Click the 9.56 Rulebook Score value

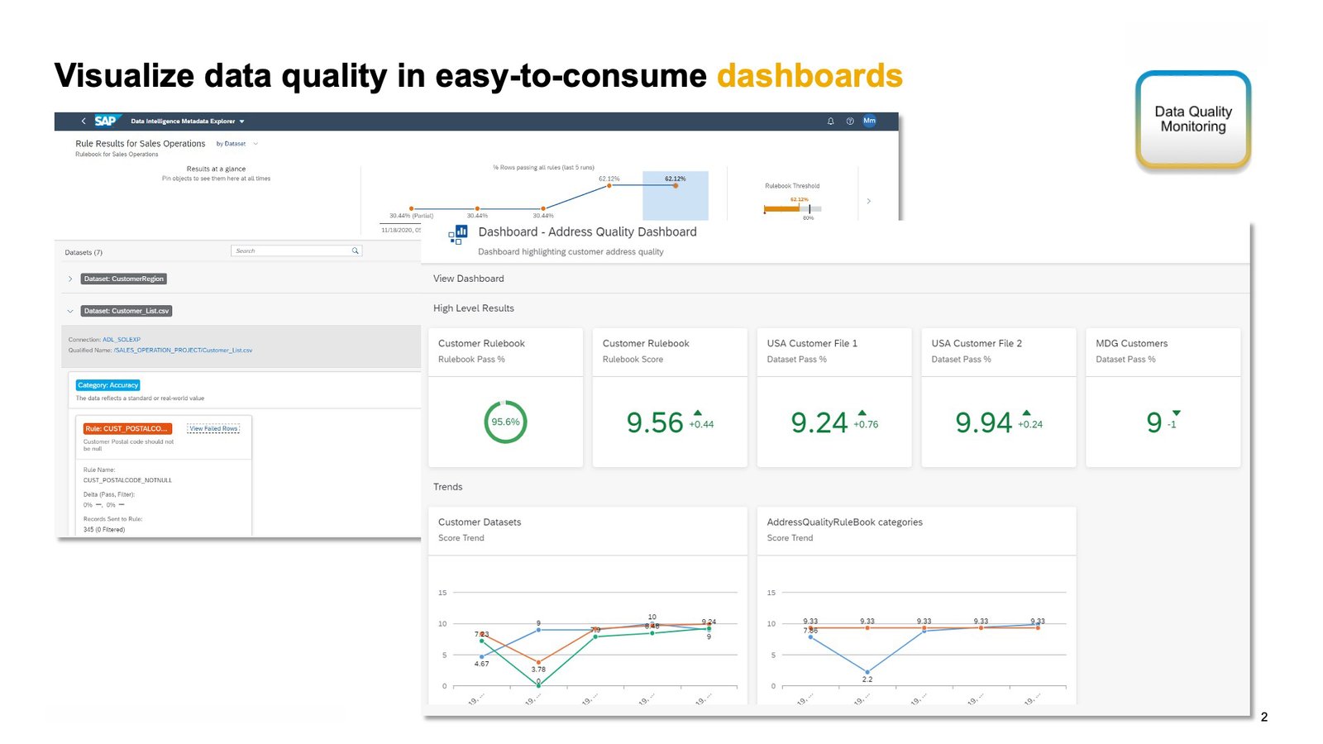point(655,423)
